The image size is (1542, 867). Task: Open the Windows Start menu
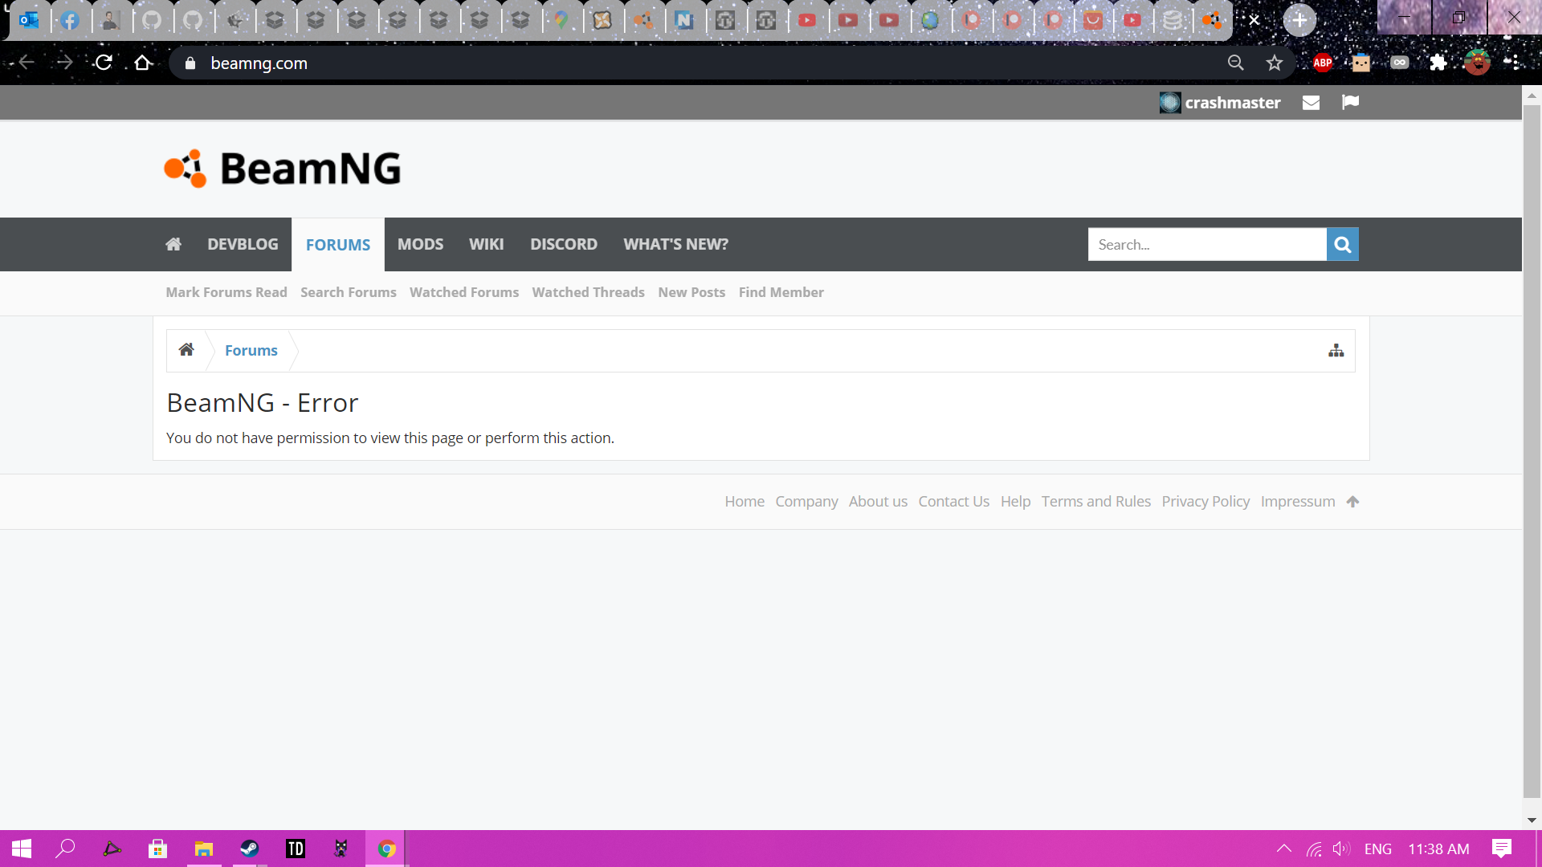(22, 849)
